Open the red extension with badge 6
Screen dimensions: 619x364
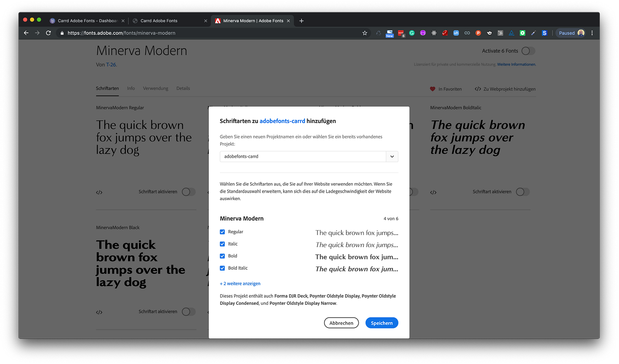[x=401, y=33]
